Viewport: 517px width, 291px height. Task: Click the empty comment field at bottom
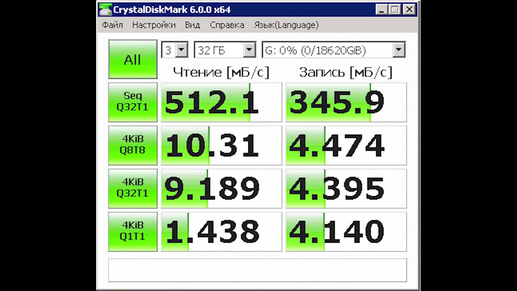pyautogui.click(x=257, y=270)
